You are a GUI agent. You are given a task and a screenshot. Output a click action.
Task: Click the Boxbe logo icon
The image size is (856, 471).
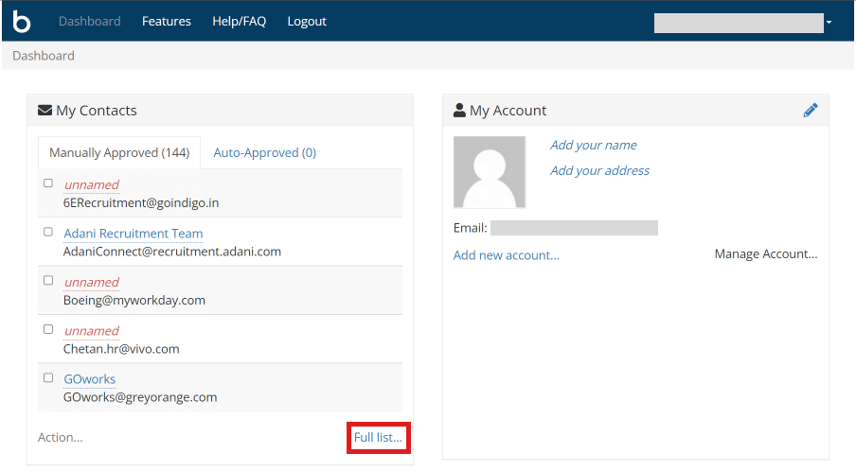coord(21,21)
